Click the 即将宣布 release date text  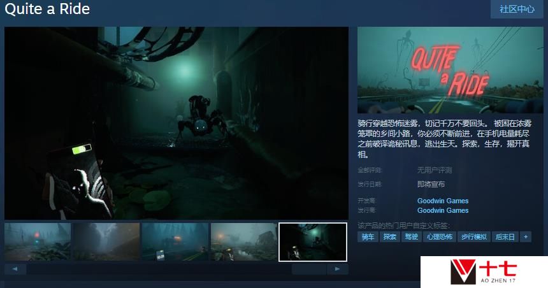[x=431, y=184]
